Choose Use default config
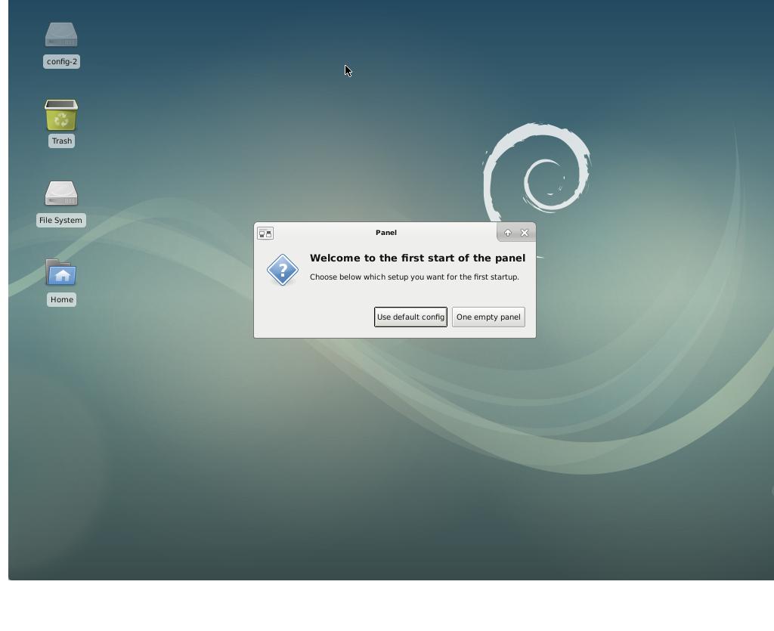This screenshot has width=774, height=631. pyautogui.click(x=410, y=317)
